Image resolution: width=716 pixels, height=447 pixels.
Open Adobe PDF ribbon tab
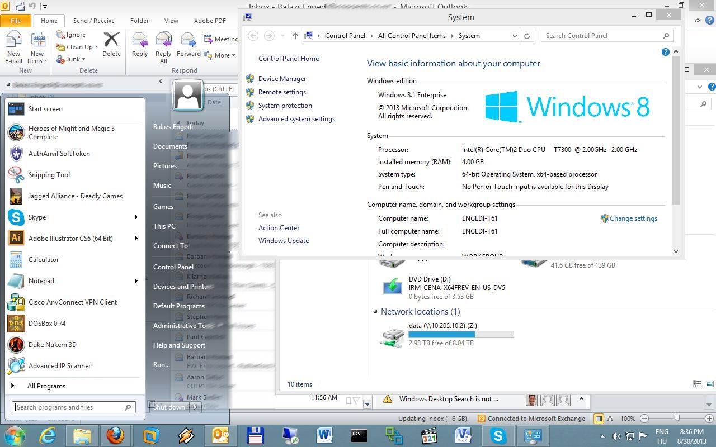click(210, 21)
